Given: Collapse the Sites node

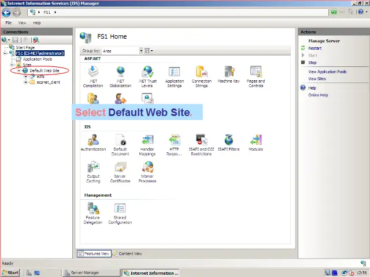Looking at the screenshot, I should coord(12,65).
